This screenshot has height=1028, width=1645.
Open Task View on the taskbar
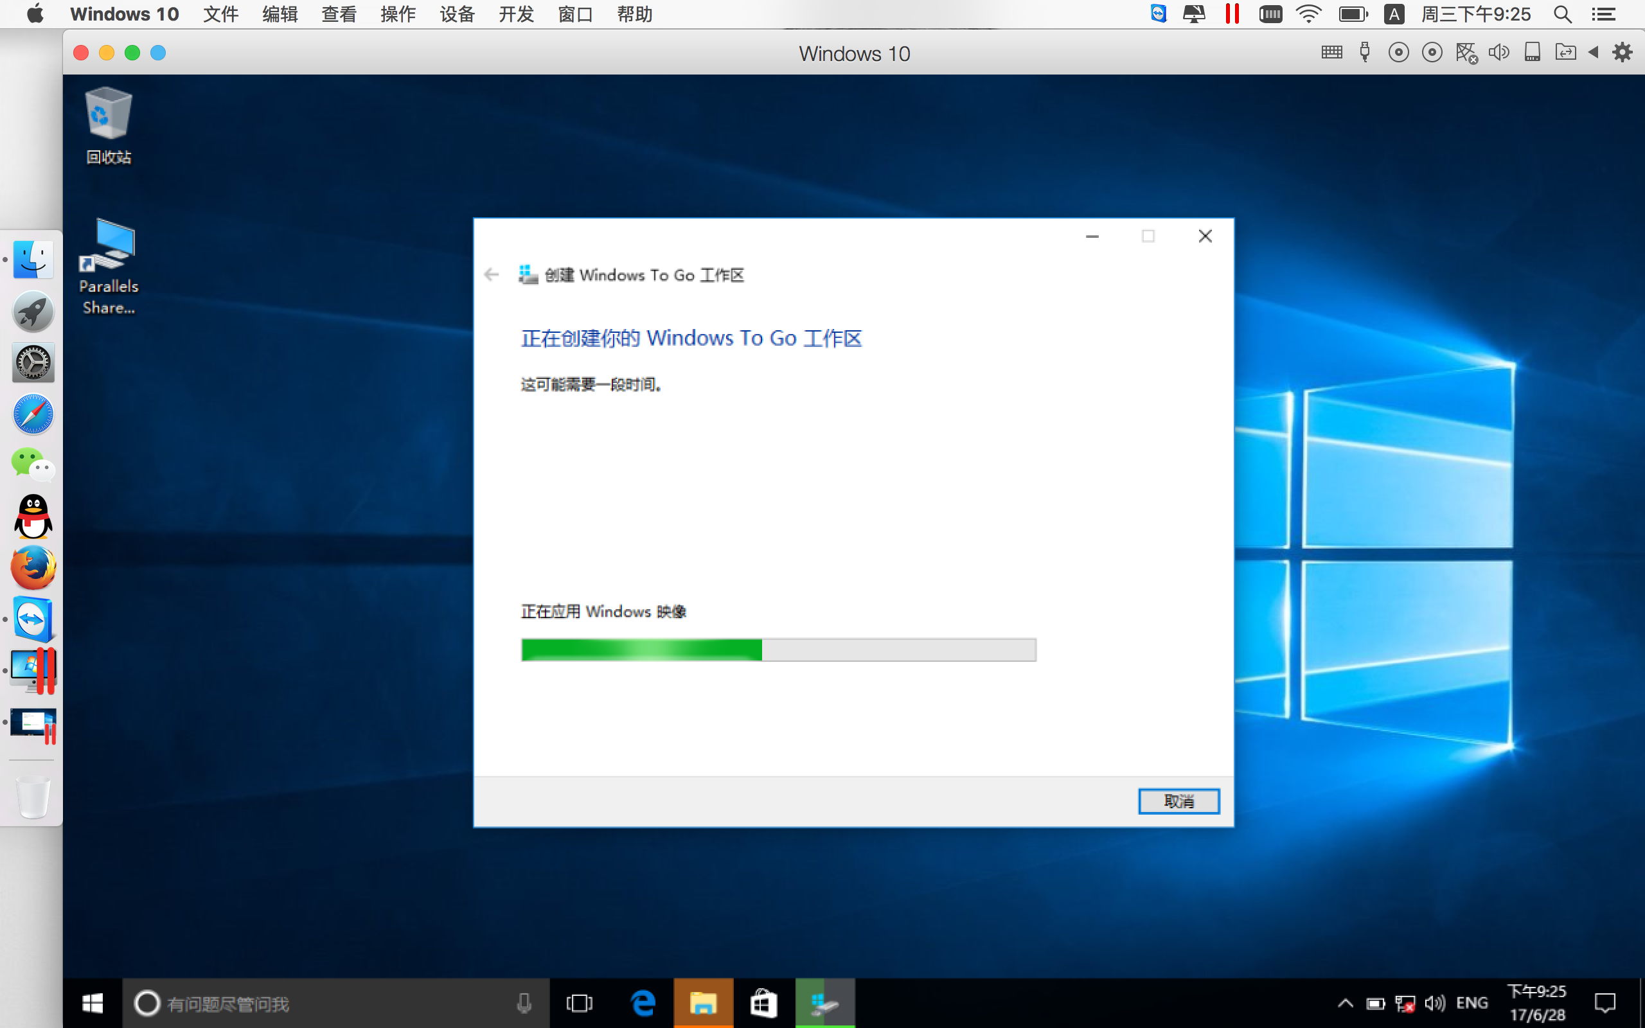579,1003
